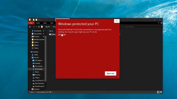Open the View ribbon tab

point(52,23)
